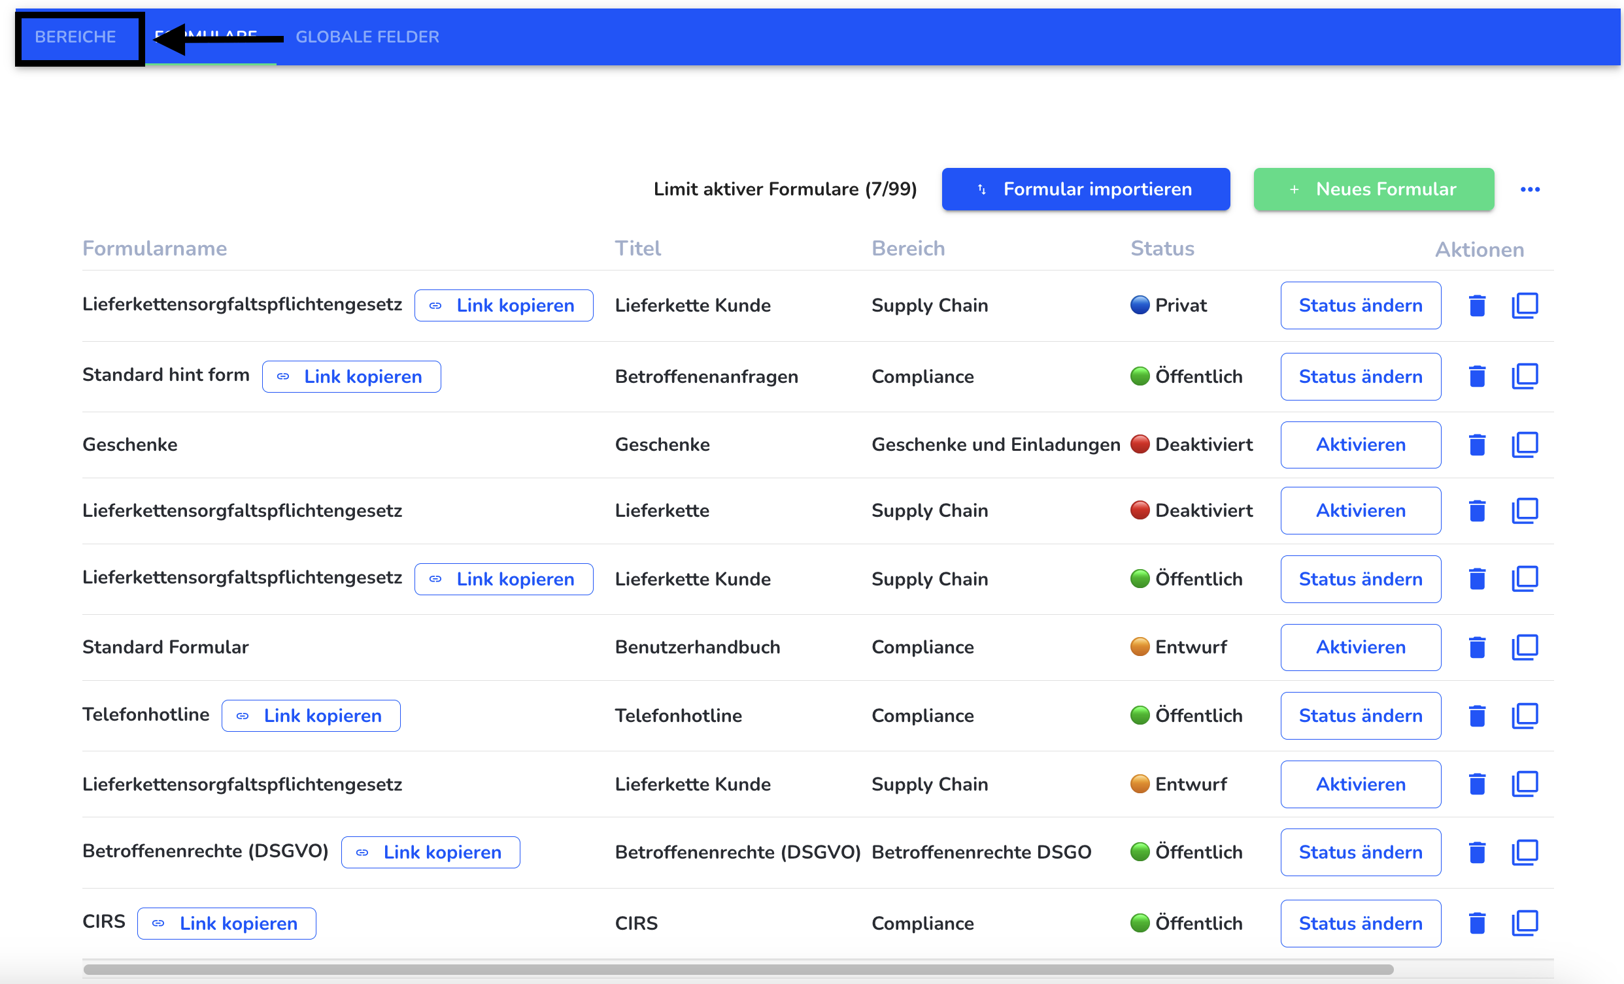
Task: Change status of CIRS form
Action: (x=1361, y=924)
